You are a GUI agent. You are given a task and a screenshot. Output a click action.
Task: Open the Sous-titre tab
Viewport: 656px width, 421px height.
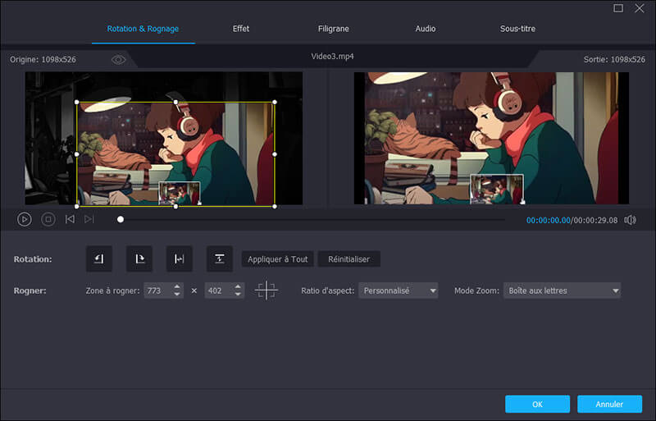[x=517, y=29]
